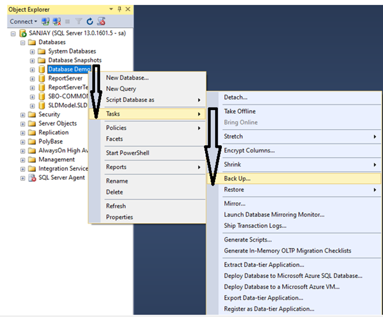Screen dimensions: 383x317
Task: Open the Restore submenu
Action: tap(294, 190)
